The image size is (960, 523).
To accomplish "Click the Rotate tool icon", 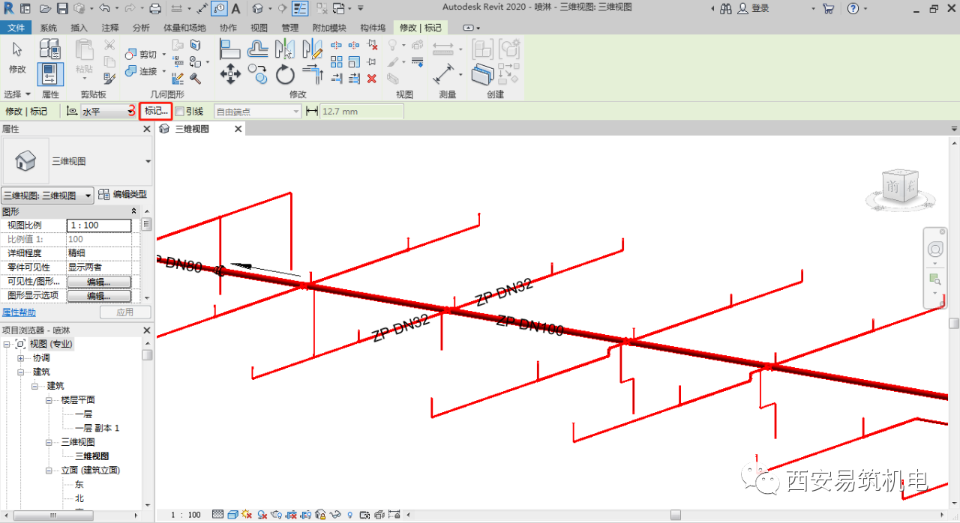I will (285, 74).
